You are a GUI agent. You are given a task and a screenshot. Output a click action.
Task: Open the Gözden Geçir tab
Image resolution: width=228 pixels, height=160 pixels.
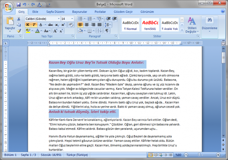(x=123, y=12)
